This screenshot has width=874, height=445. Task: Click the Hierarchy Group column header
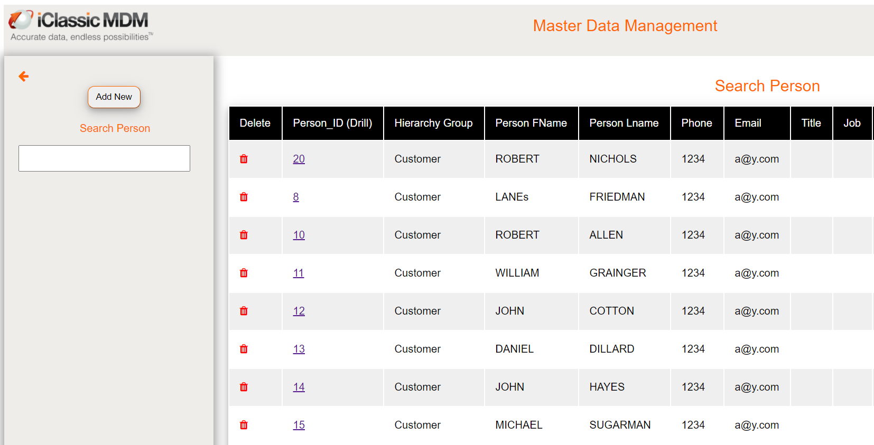434,123
